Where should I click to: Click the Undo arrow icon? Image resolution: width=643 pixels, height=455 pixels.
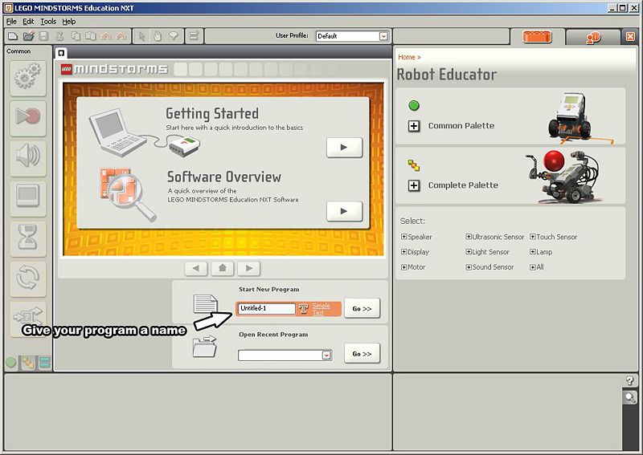106,36
